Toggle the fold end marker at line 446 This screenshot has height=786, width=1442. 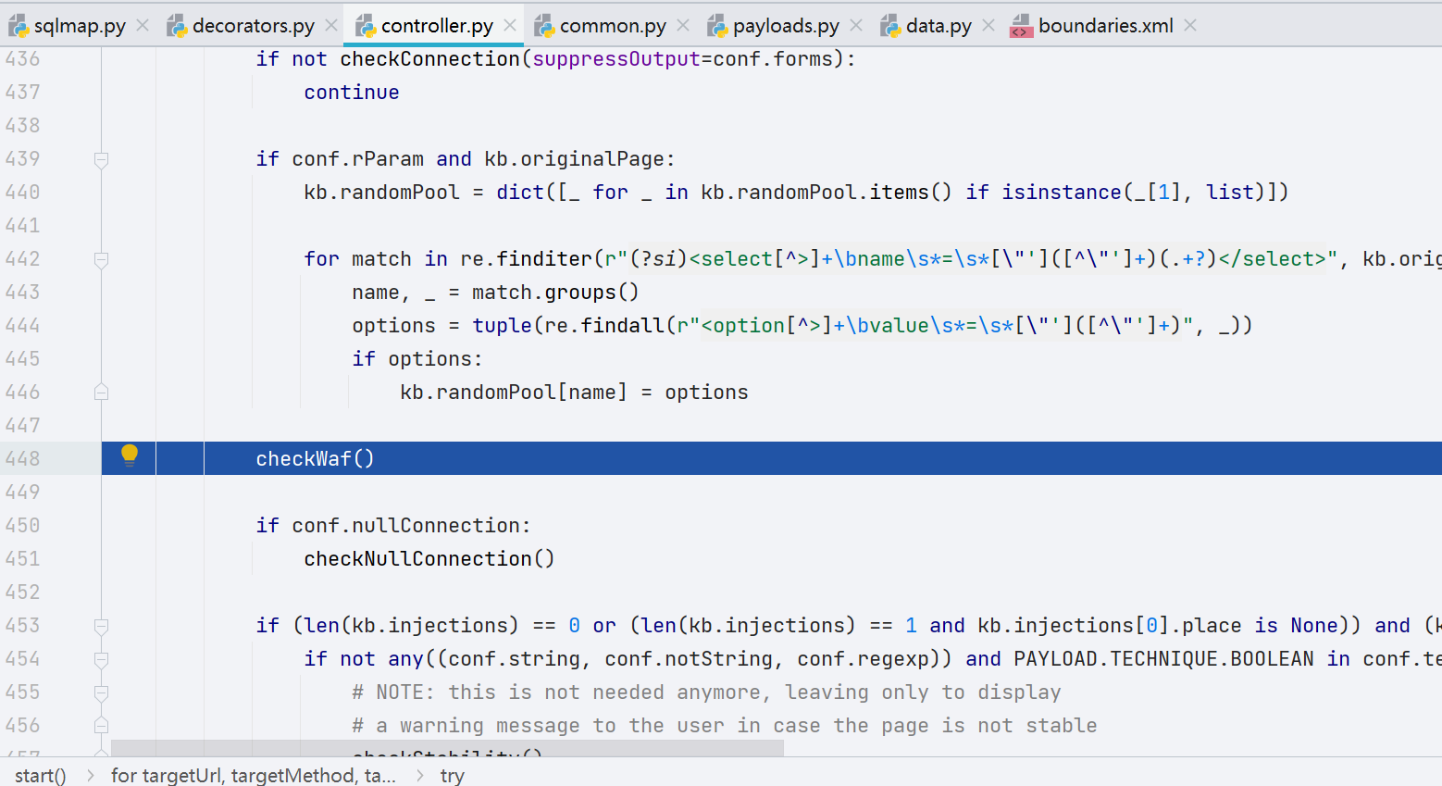(x=102, y=392)
